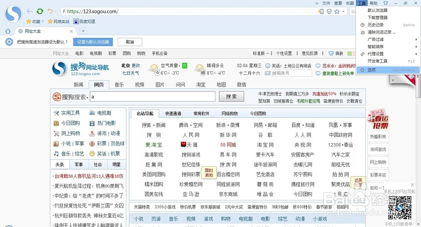
Task: Click 更改 to change the city
Action: click(x=136, y=66)
